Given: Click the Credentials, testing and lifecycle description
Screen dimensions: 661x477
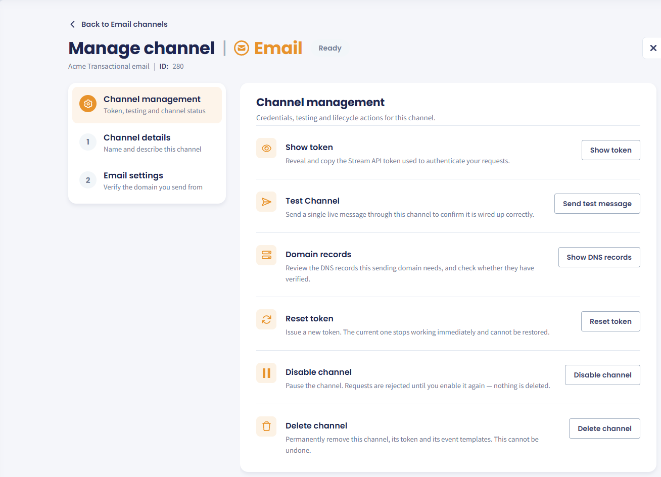Looking at the screenshot, I should click(x=346, y=118).
